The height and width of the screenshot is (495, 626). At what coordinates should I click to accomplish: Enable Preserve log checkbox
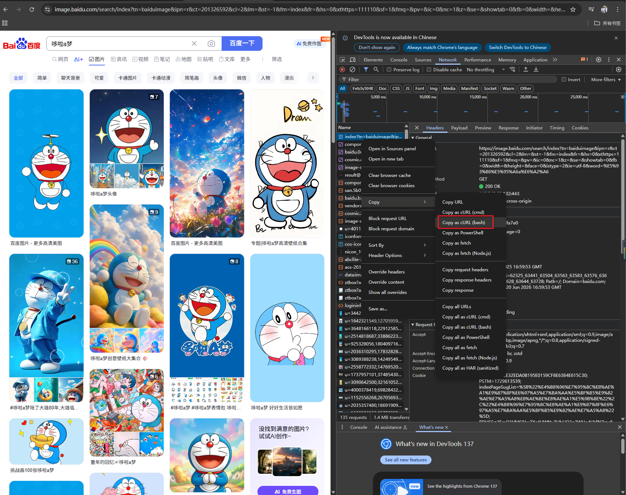coord(389,69)
